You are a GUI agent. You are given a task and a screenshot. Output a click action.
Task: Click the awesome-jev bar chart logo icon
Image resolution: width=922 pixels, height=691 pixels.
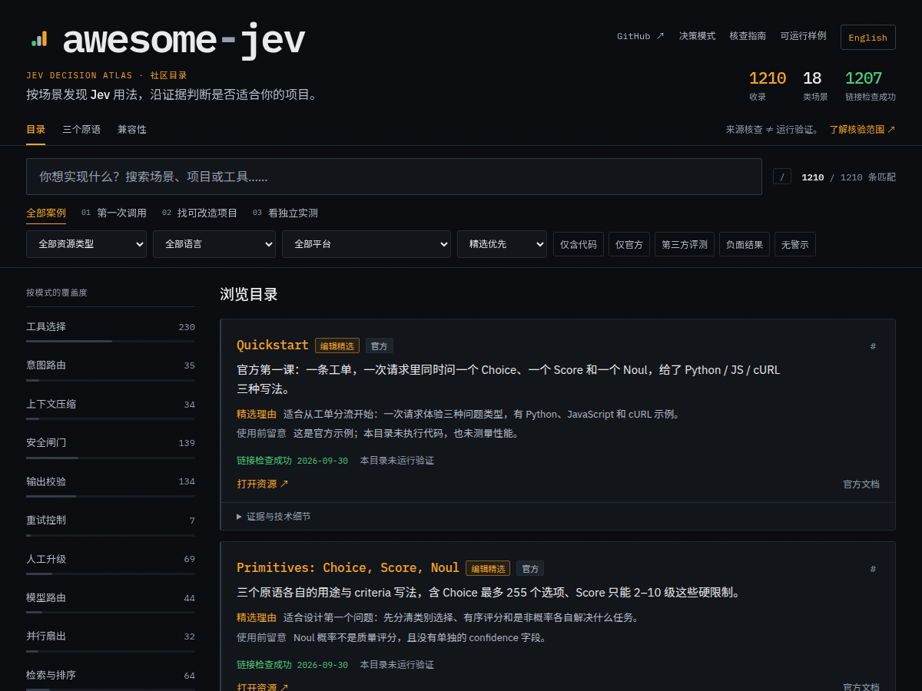click(39, 38)
